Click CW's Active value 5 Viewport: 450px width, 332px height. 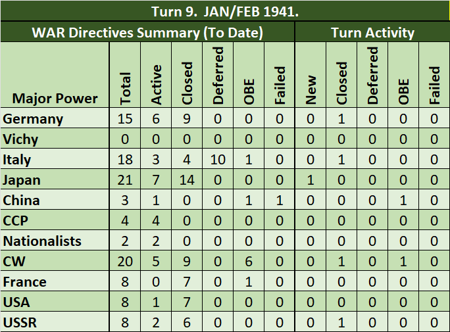pos(156,261)
